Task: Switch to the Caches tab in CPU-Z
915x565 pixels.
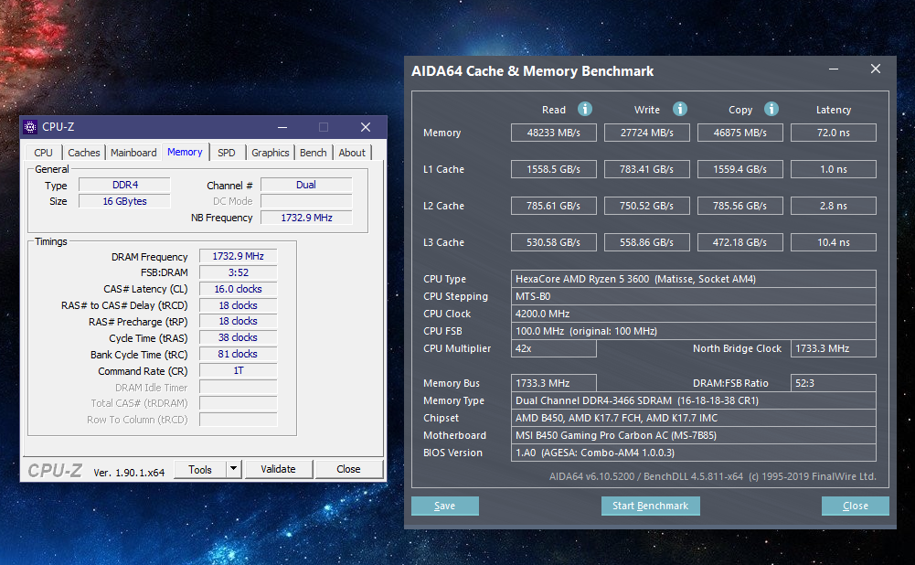Action: tap(83, 153)
